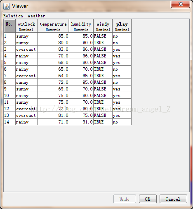Click the play 'yes' cell in row 5

click(122, 62)
